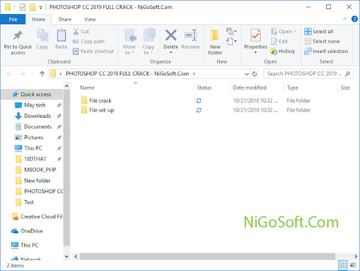Open Properties from the ribbon
The height and width of the screenshot is (271, 360).
[x=255, y=39]
